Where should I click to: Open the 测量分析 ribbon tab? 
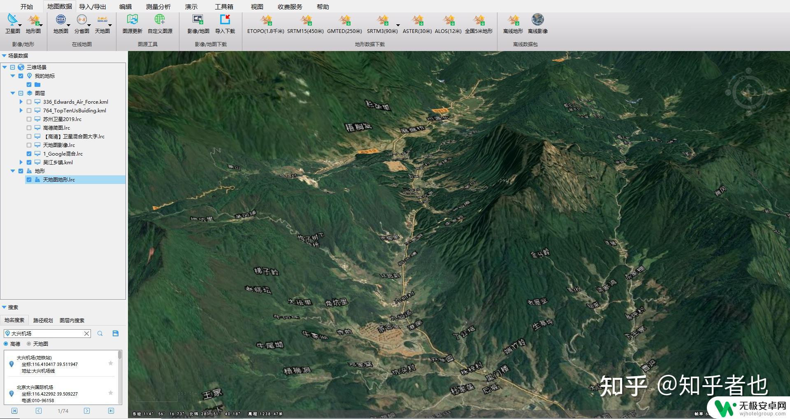(x=158, y=7)
